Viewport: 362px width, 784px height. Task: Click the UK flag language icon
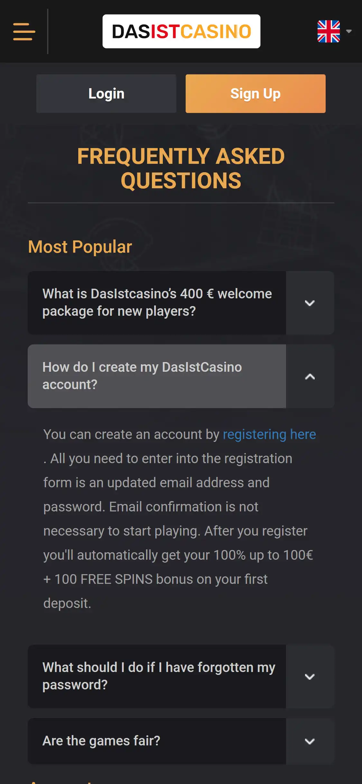(328, 32)
